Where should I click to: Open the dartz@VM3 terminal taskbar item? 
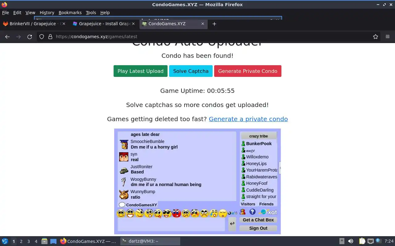tap(150, 241)
